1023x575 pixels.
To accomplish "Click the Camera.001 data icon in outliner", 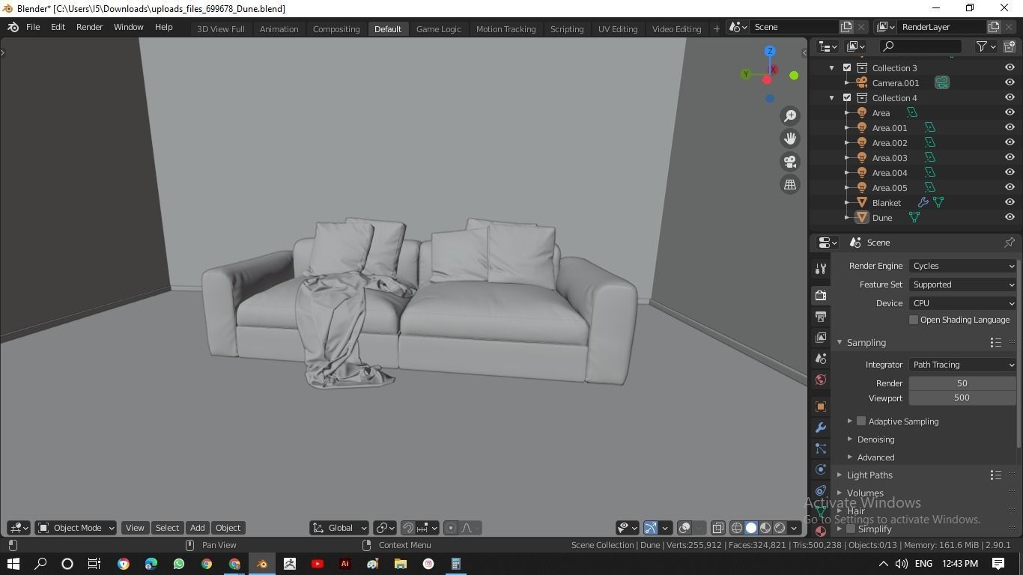I will (942, 82).
